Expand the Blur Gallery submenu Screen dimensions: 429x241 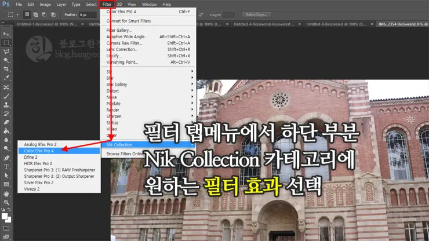tap(148, 84)
